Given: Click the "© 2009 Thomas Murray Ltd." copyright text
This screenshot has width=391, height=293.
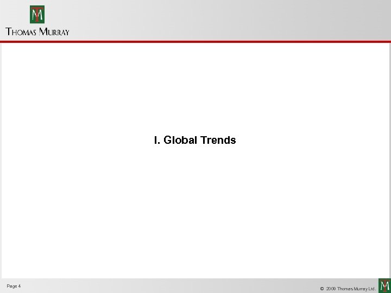Looking at the screenshot, I should (x=348, y=289).
